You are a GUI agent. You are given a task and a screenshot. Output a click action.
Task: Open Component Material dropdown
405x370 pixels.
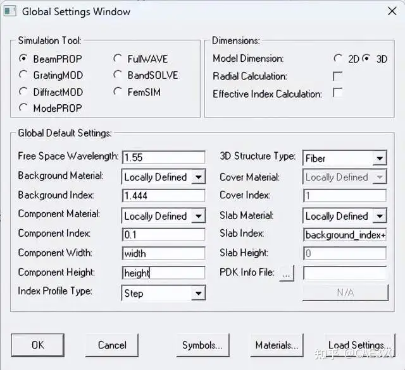tap(198, 216)
